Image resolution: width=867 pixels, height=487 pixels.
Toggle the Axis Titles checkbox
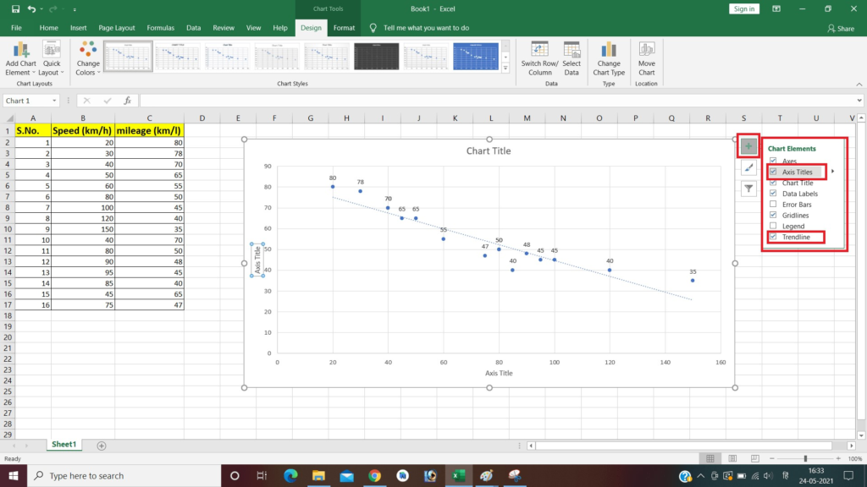[773, 172]
